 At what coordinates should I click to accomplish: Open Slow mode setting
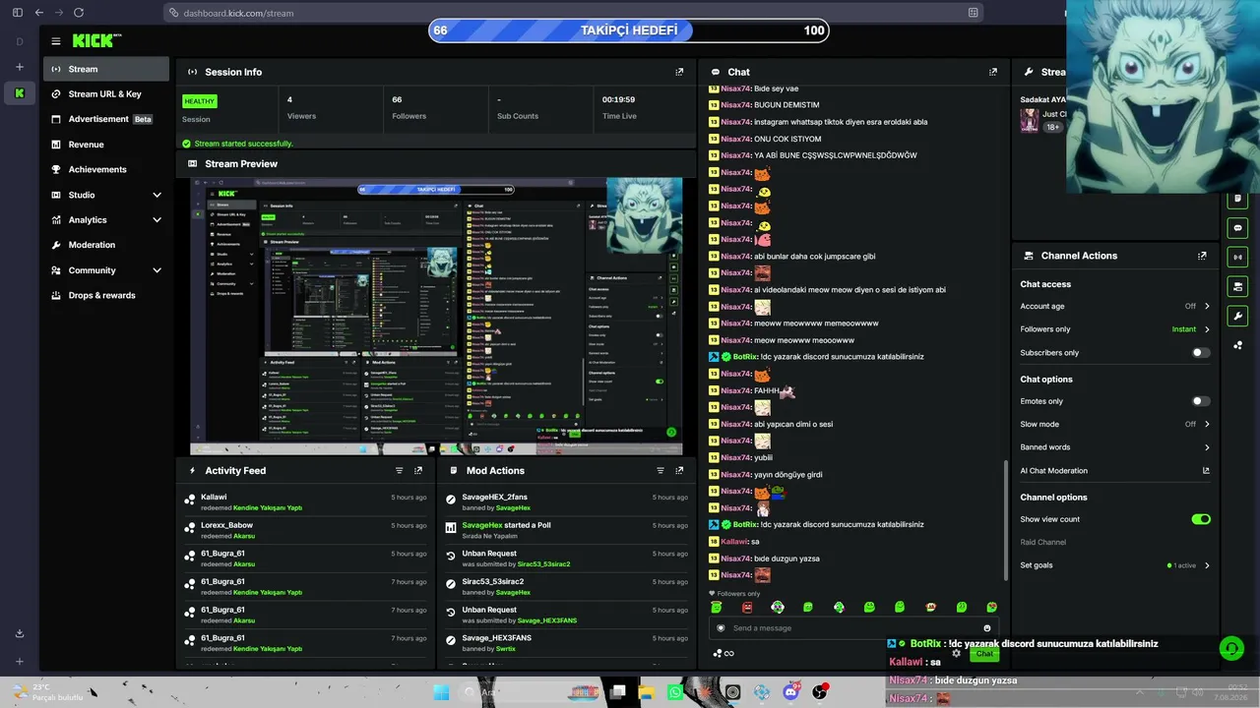(x=1115, y=424)
